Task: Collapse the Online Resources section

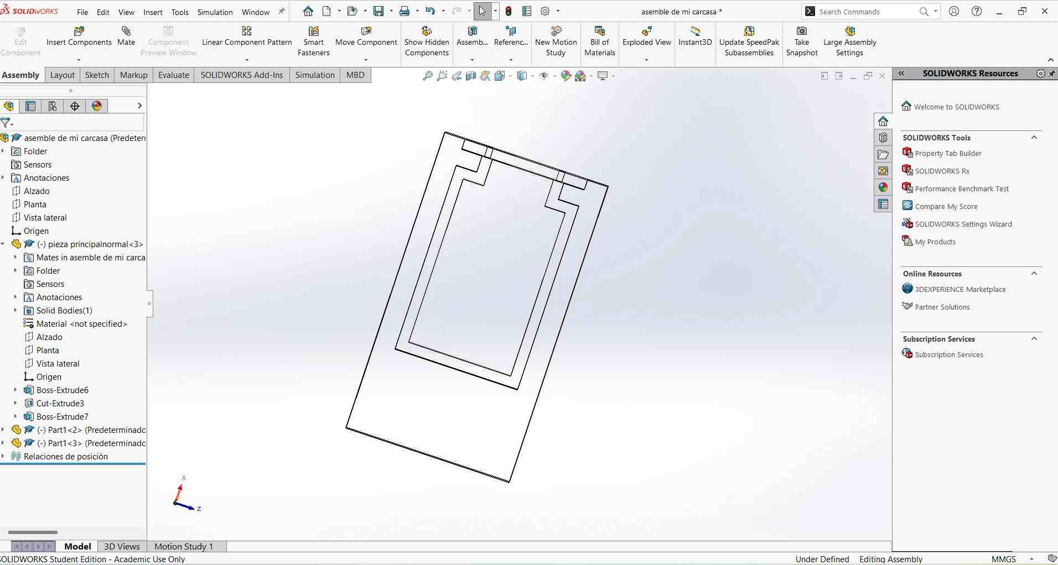Action: (1034, 274)
